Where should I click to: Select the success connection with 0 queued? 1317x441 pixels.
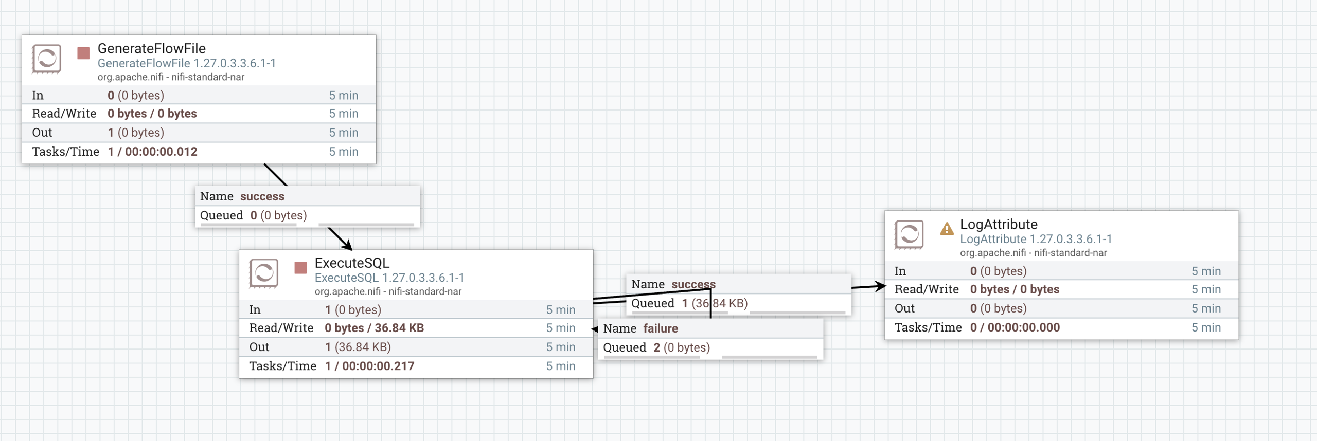(308, 207)
